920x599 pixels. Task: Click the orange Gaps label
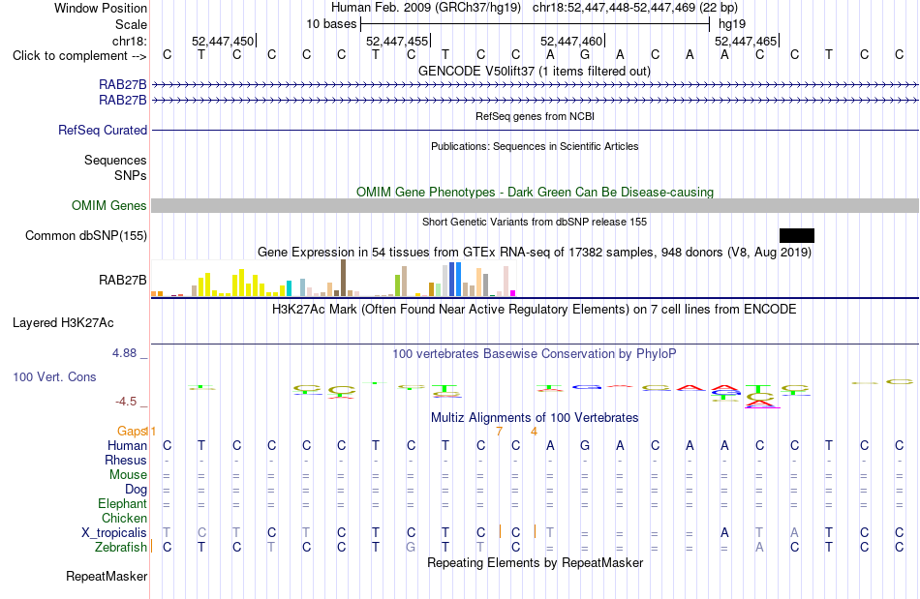132,432
